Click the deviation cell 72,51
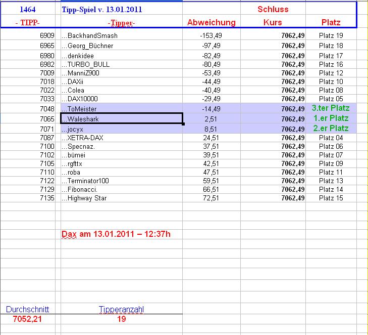 coord(211,198)
